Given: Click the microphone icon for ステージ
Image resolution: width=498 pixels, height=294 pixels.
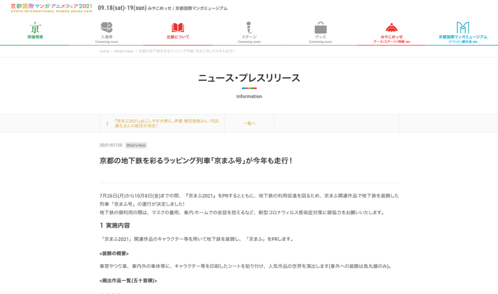Looking at the screenshot, I should [x=249, y=27].
